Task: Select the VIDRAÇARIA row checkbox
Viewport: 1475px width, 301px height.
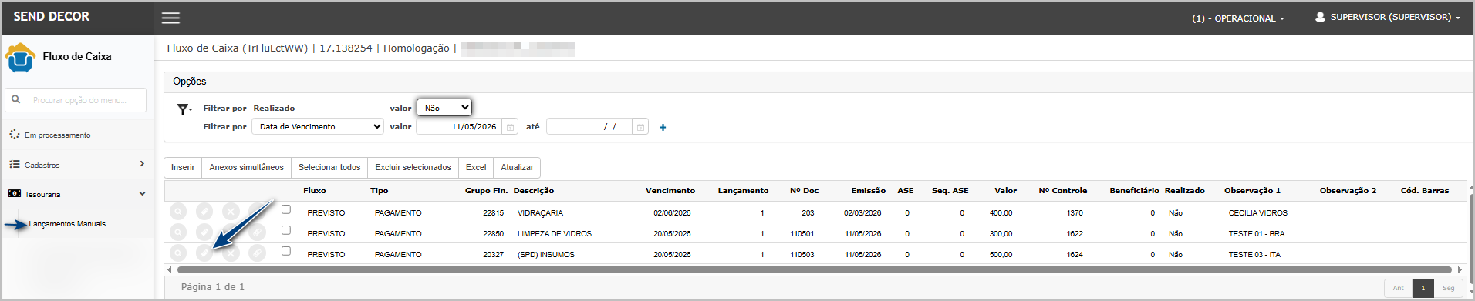Action: pos(286,209)
